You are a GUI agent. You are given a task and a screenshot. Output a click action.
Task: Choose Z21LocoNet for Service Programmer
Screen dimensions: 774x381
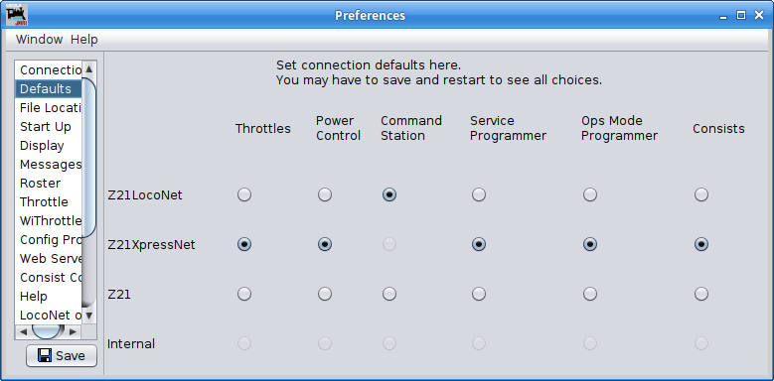[x=478, y=195]
